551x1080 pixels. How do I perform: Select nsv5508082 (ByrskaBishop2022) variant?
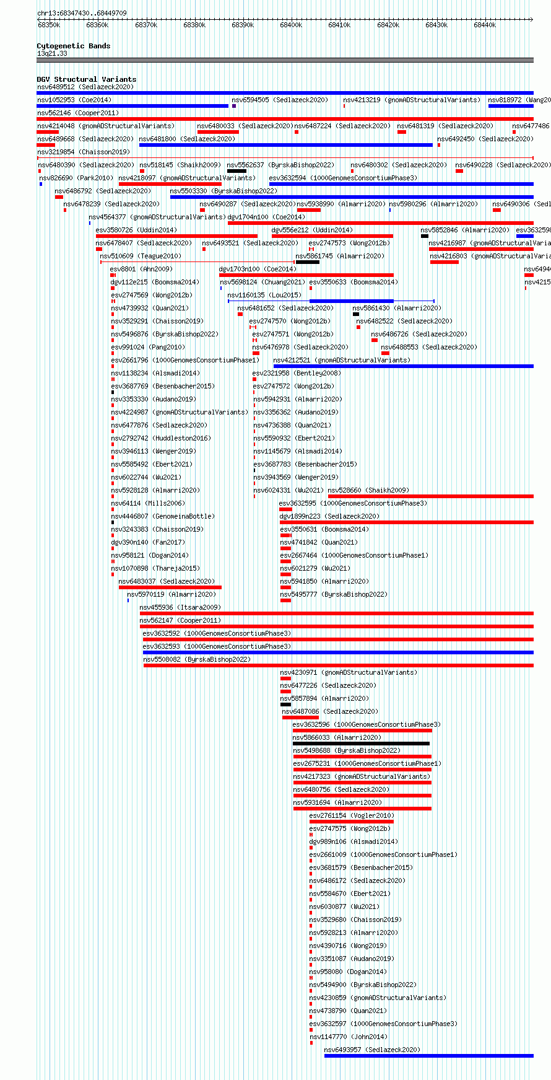(197, 659)
